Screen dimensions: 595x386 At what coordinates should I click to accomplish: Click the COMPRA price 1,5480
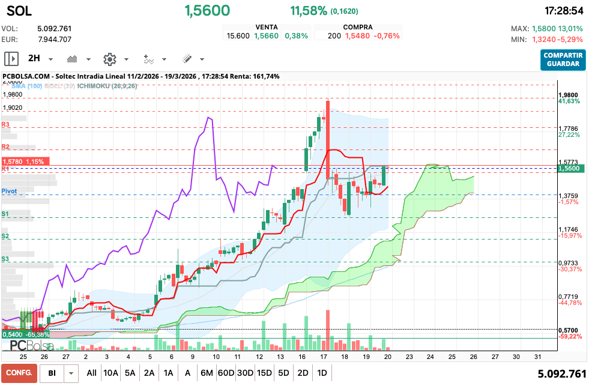tap(357, 36)
